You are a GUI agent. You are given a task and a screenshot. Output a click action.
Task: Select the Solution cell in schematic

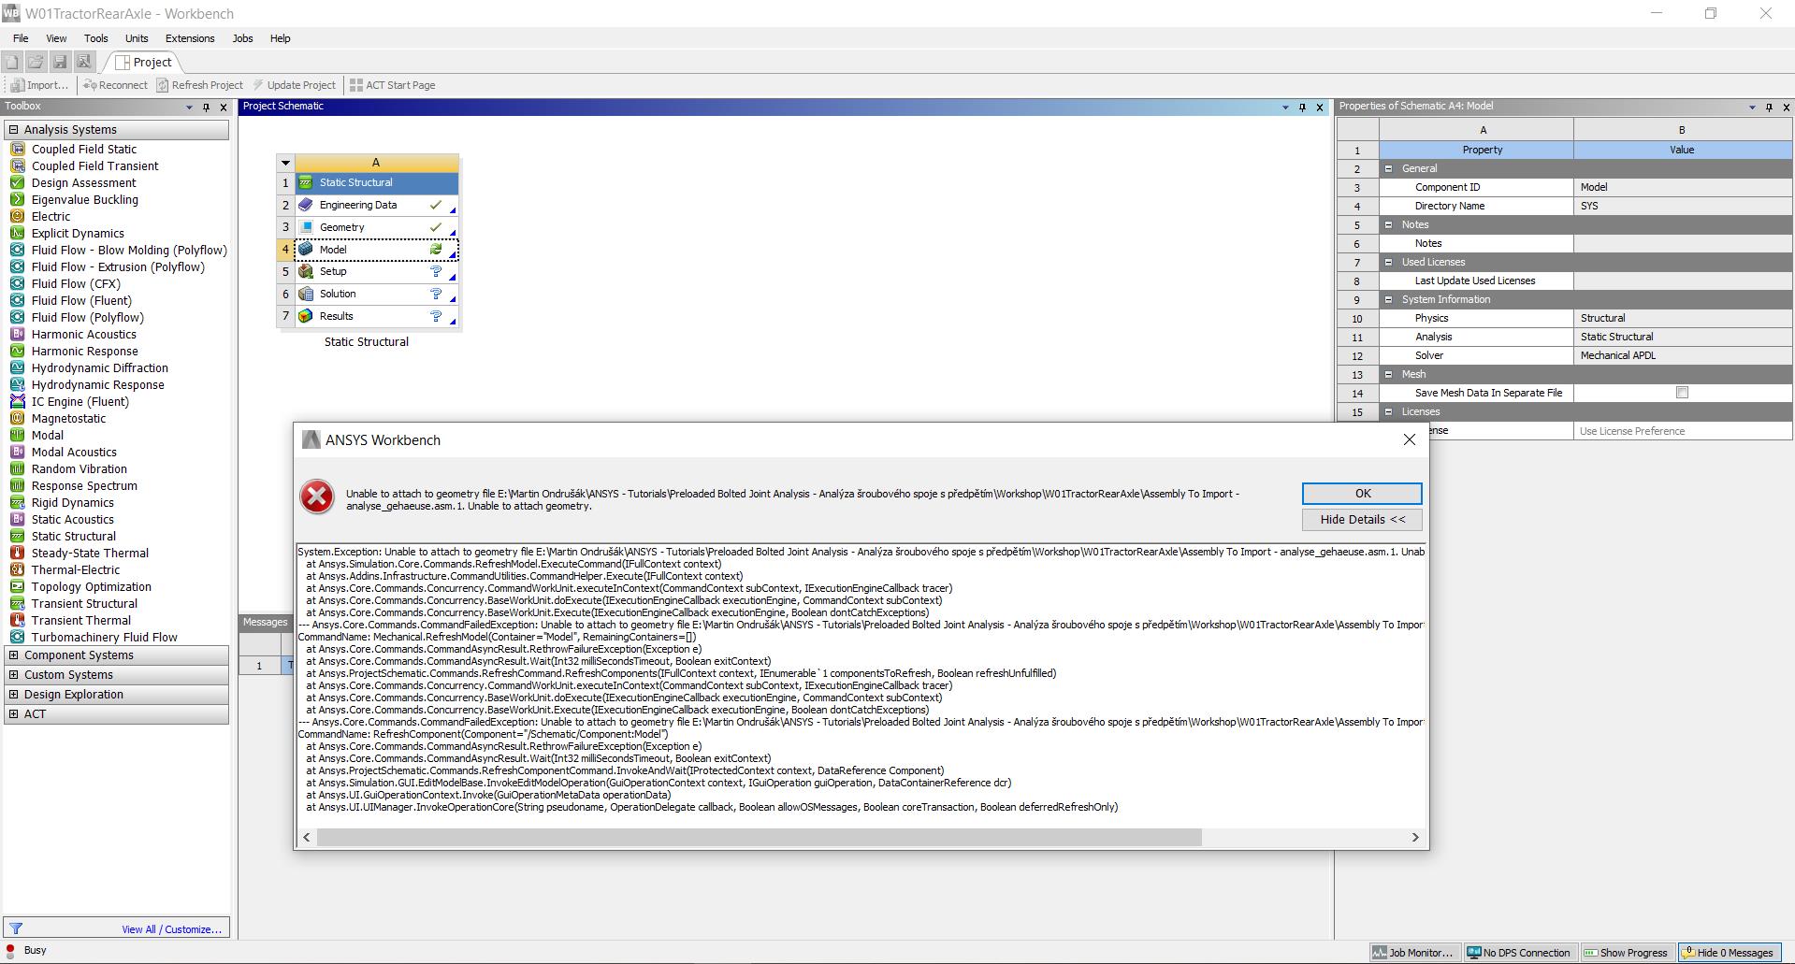pyautogui.click(x=376, y=294)
